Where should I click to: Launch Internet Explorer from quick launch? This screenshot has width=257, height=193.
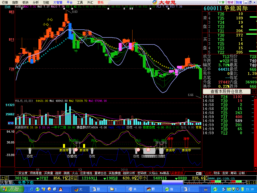pos(32,189)
